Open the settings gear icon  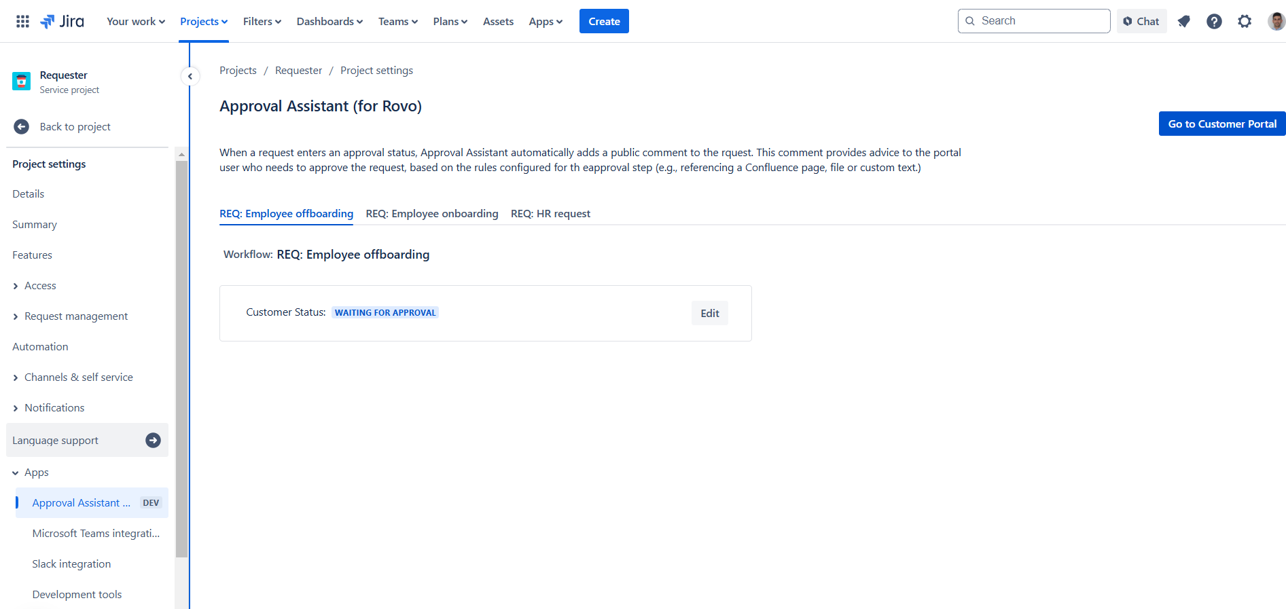[1245, 21]
